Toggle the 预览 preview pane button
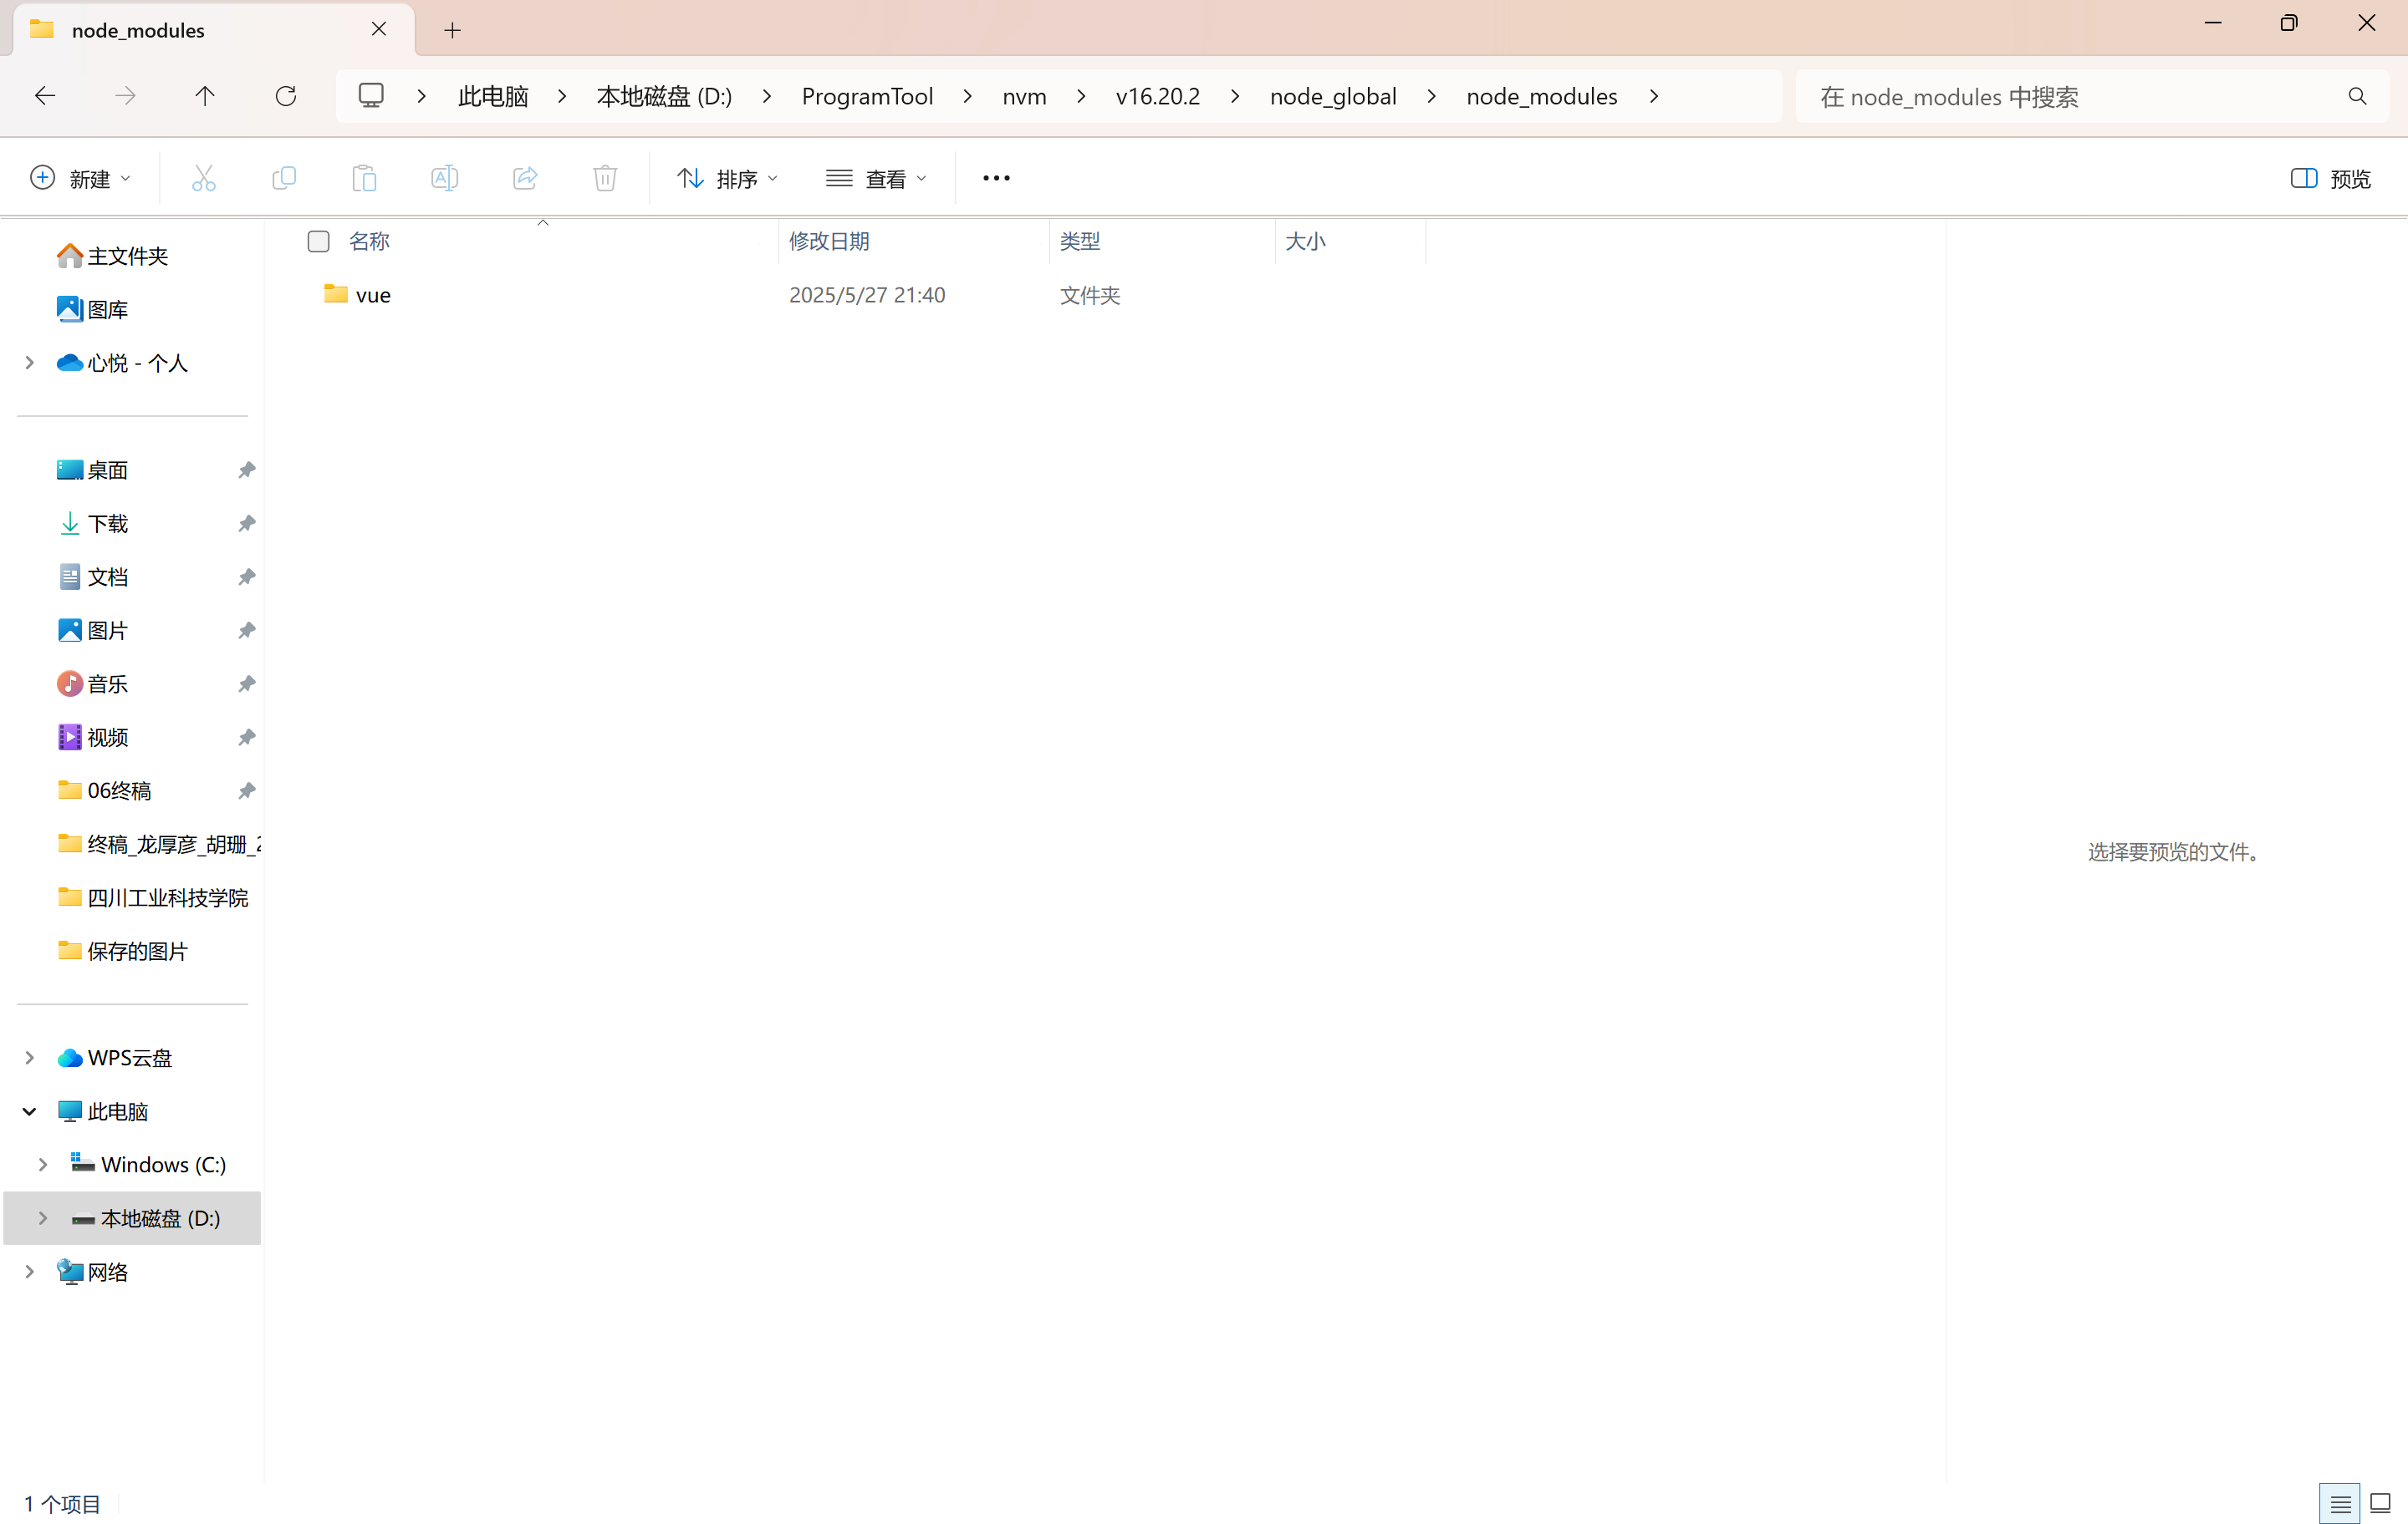Viewport: 2408px width, 1524px height. [2330, 178]
